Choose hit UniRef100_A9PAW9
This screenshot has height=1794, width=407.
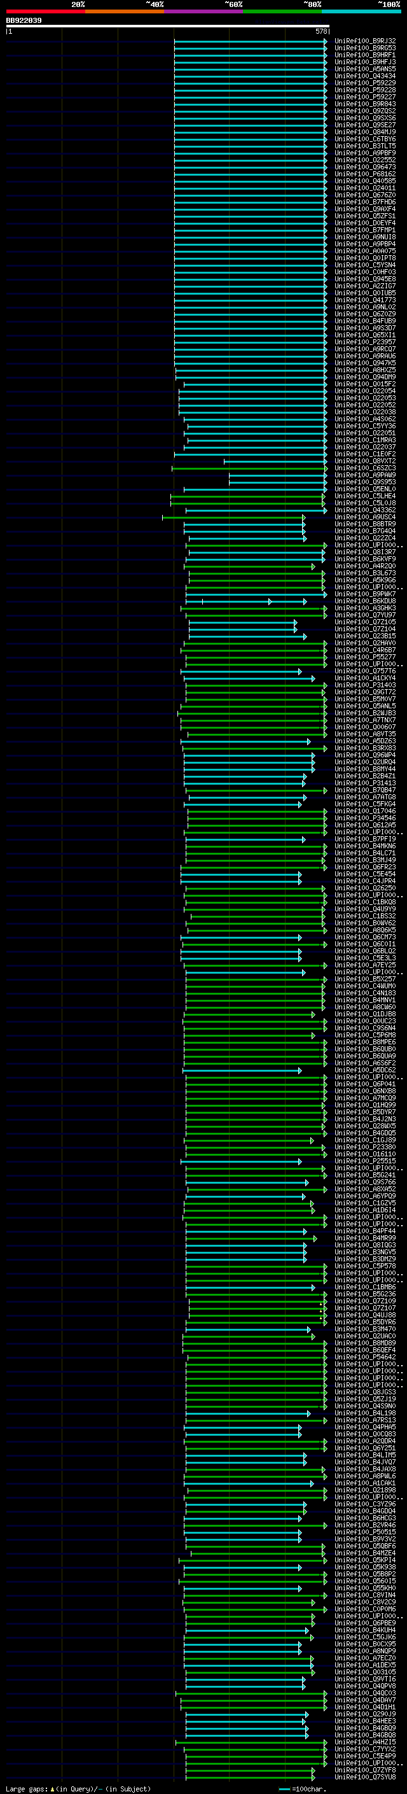point(365,475)
